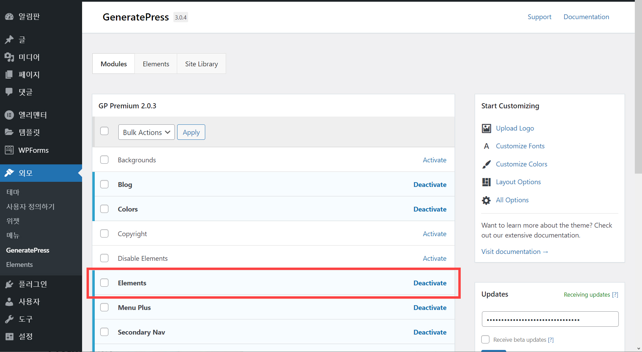
Task: Open the Documentation link in header
Action: pyautogui.click(x=586, y=17)
